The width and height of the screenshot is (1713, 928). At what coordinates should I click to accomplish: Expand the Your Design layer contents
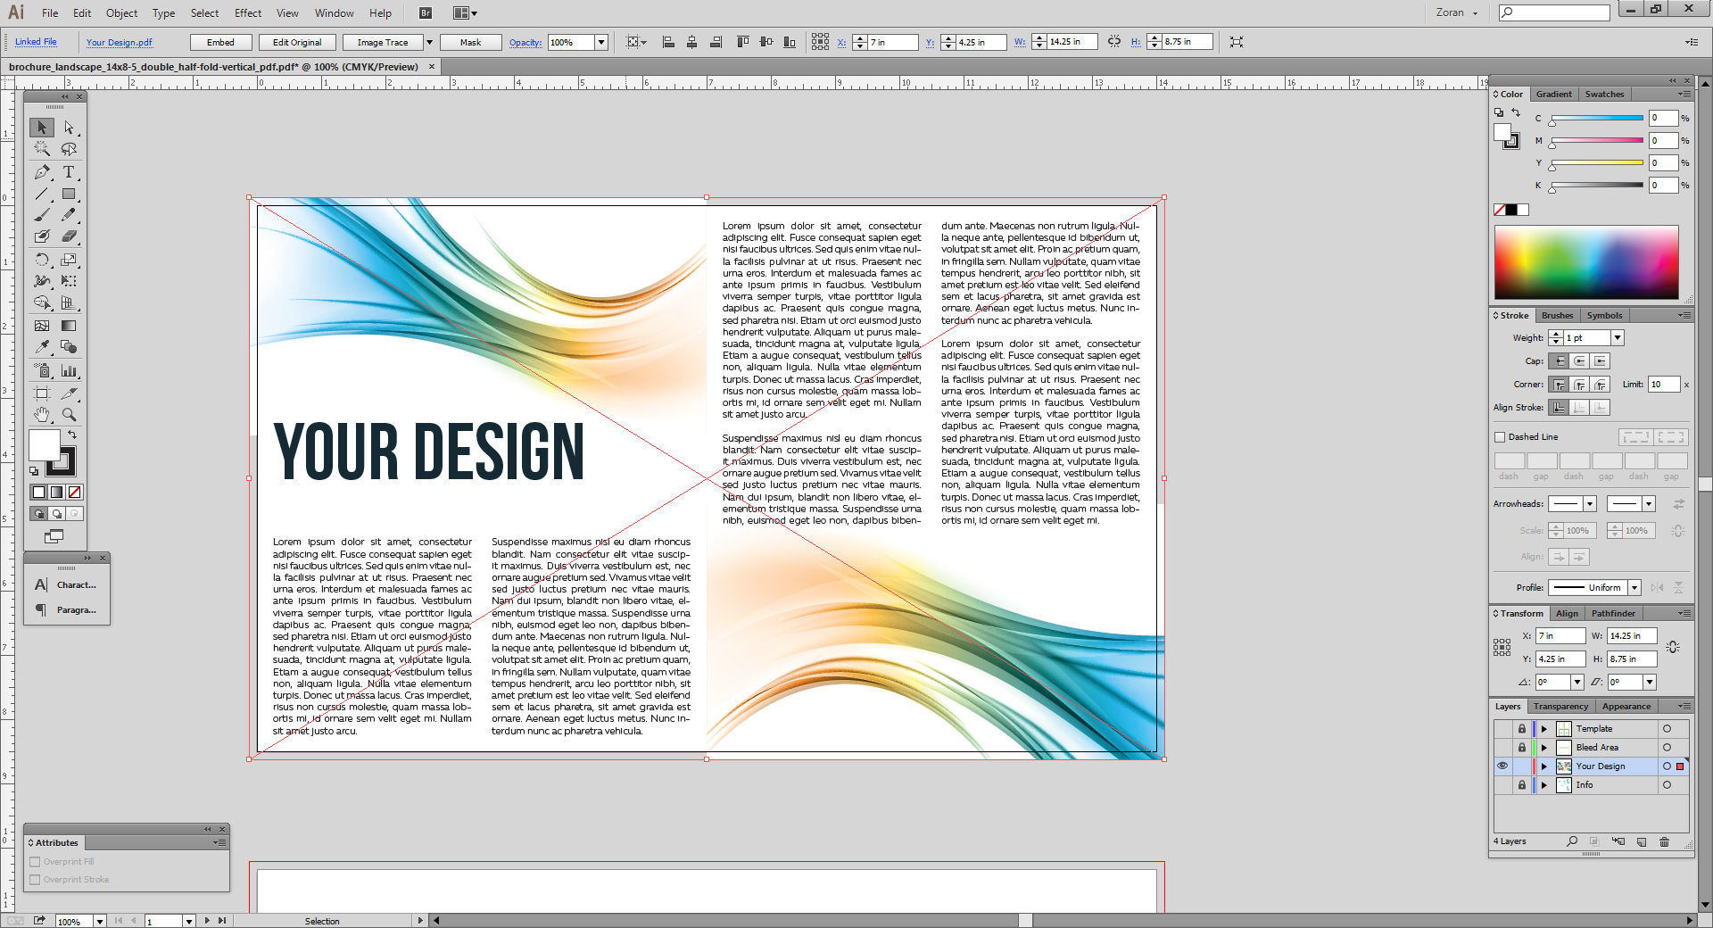pos(1543,766)
